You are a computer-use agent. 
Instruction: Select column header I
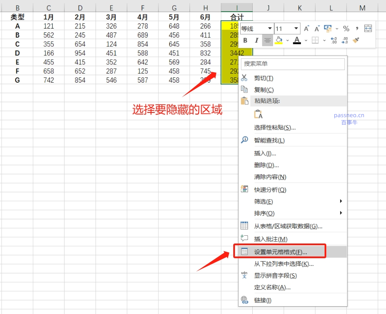pyautogui.click(x=237, y=8)
